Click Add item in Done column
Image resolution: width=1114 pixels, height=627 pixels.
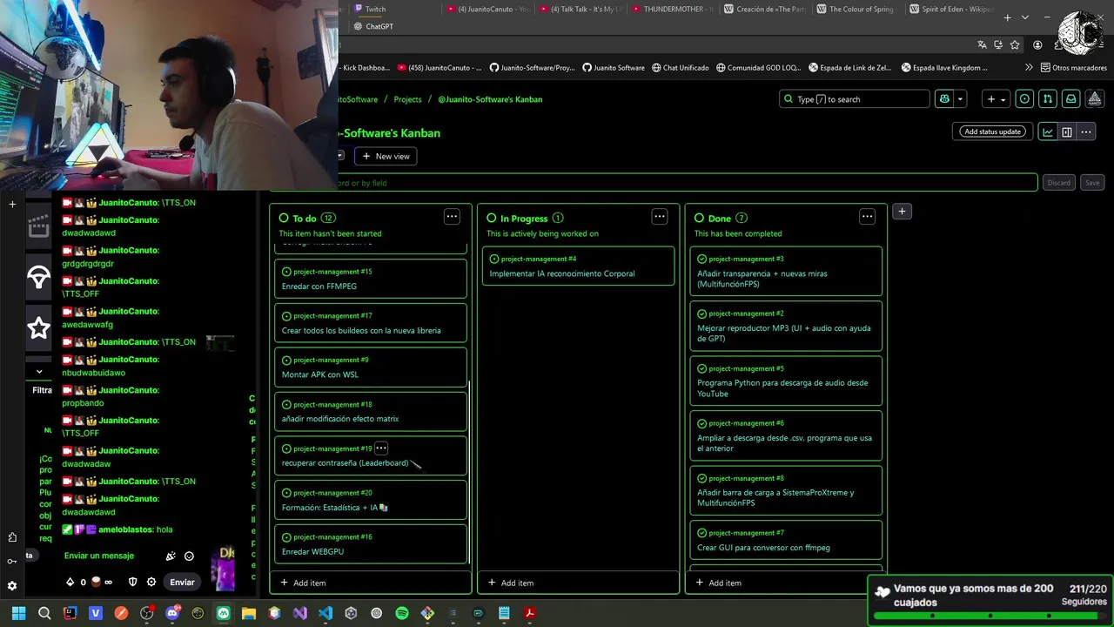(718, 583)
